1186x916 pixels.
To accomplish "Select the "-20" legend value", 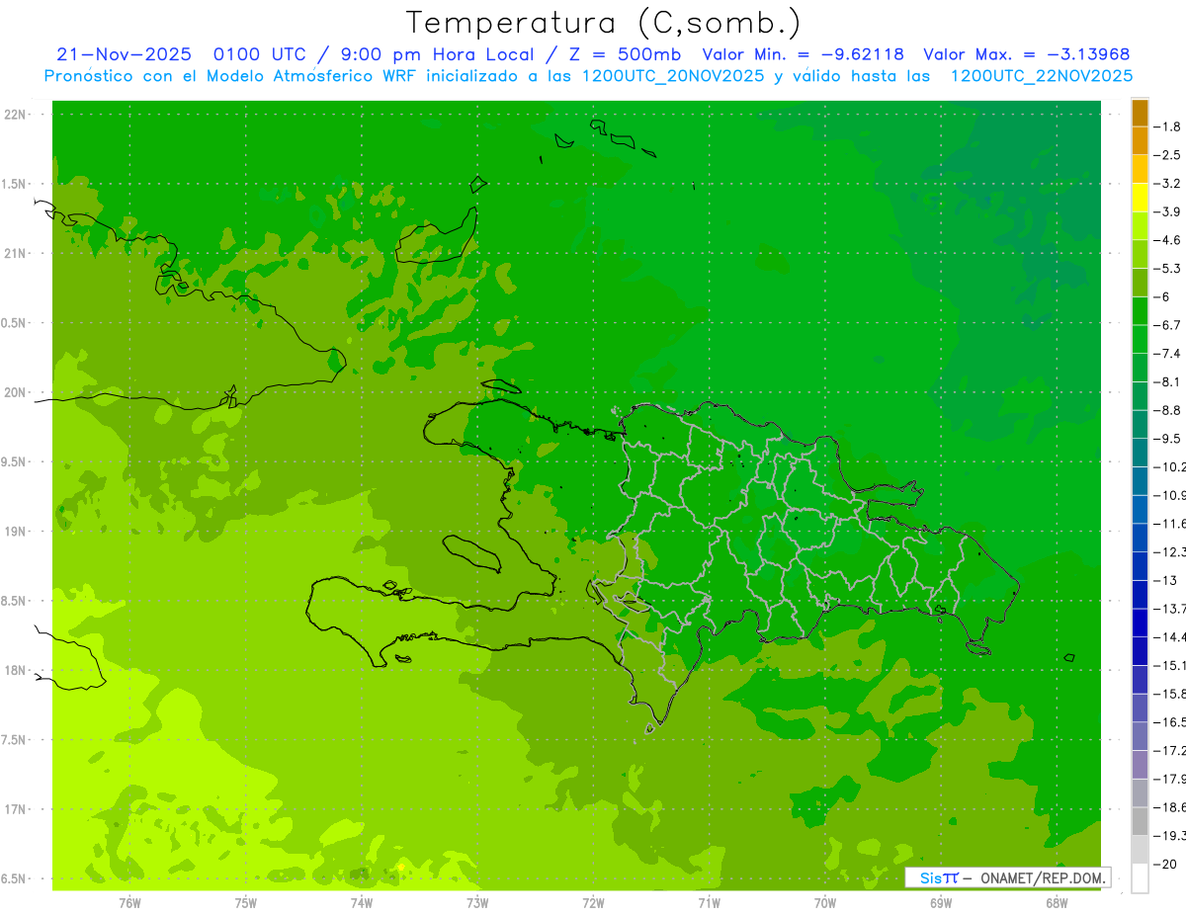I will (1165, 865).
